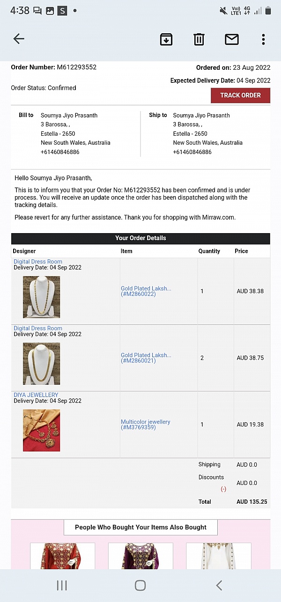281x602 pixels.
Task: Open second Digital Dress Room designer link
Action: coord(38,328)
